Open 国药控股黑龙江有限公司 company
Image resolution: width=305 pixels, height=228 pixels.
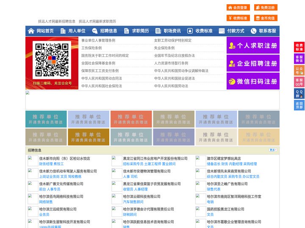(225, 209)
